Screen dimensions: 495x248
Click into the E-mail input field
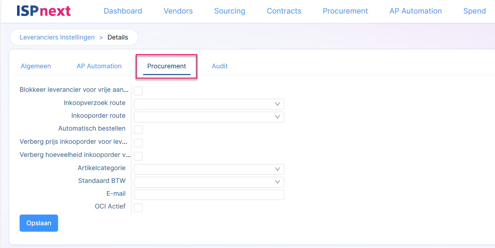pyautogui.click(x=209, y=195)
